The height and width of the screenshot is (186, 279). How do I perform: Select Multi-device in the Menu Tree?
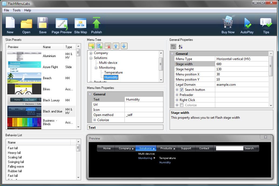108,63
